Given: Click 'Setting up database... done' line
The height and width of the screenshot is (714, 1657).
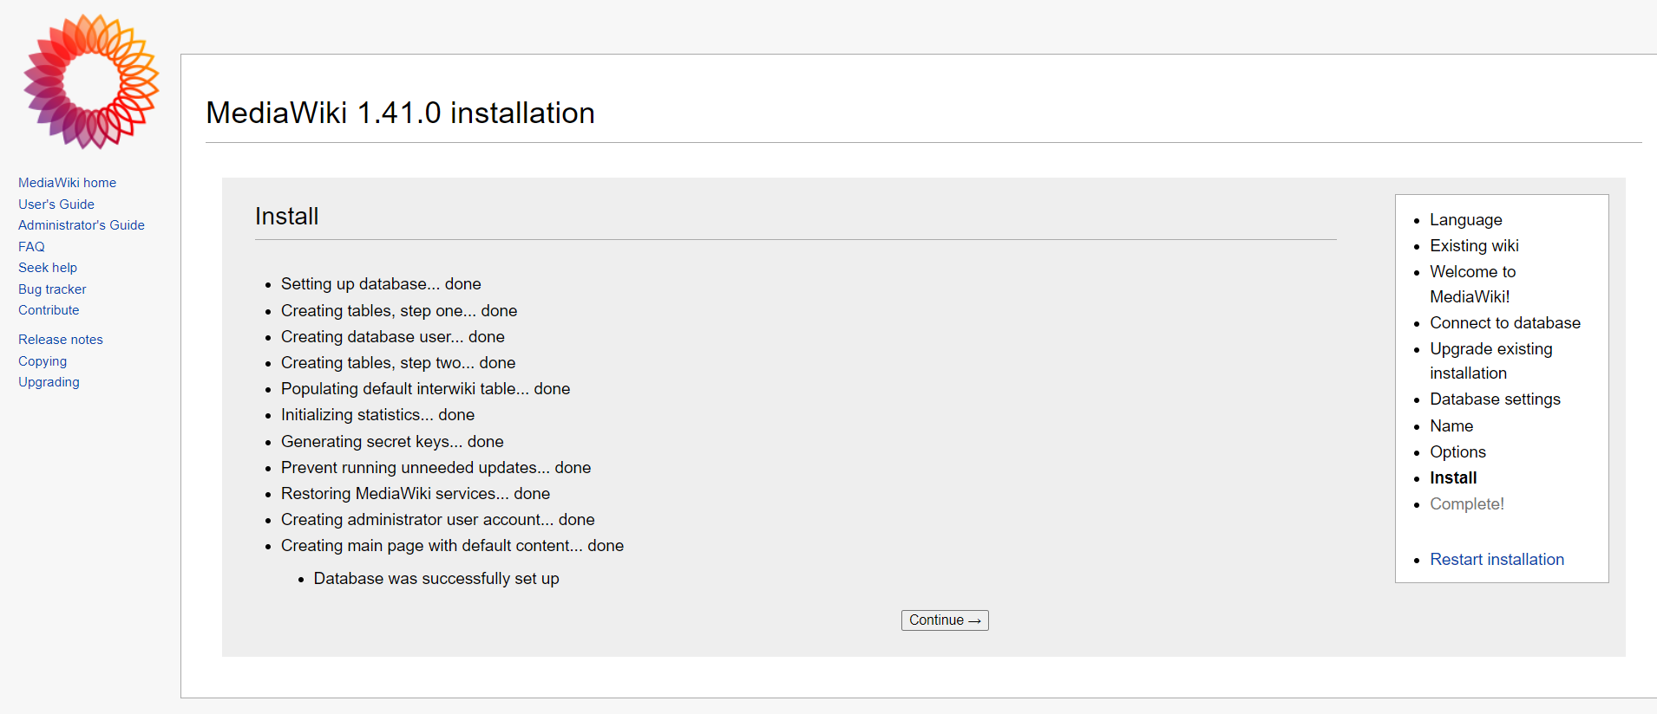Looking at the screenshot, I should (381, 284).
